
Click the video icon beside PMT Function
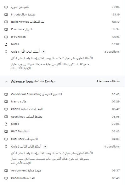click(6, 131)
